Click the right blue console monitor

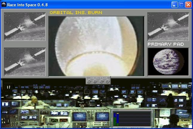[x=102, y=116]
